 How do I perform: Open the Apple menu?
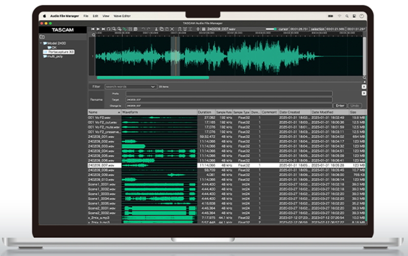44,16
